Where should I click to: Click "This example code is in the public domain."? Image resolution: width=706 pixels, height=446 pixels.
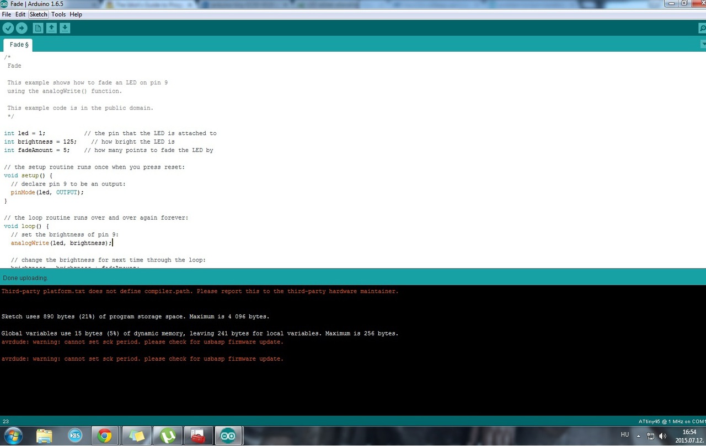coord(81,108)
